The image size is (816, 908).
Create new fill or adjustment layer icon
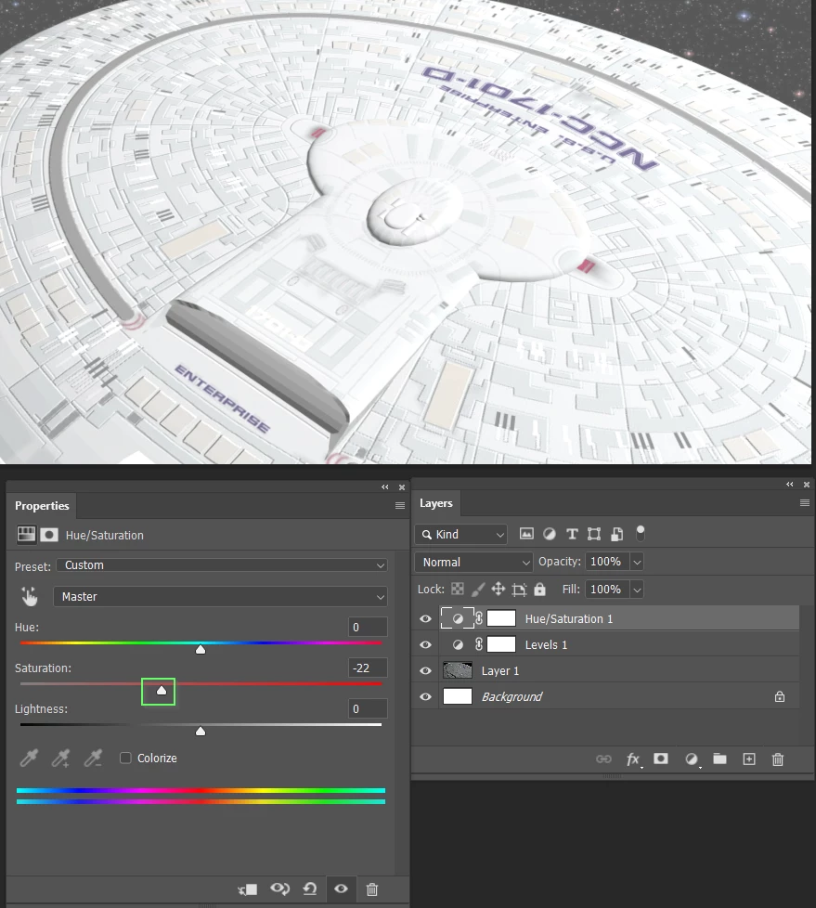691,759
